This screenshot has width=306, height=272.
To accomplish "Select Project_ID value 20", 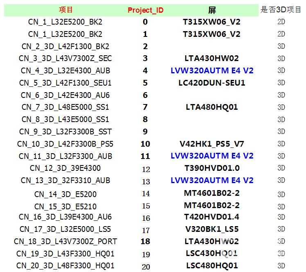I will [x=146, y=267].
